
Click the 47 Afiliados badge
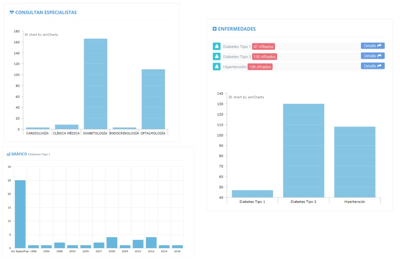[x=263, y=47]
